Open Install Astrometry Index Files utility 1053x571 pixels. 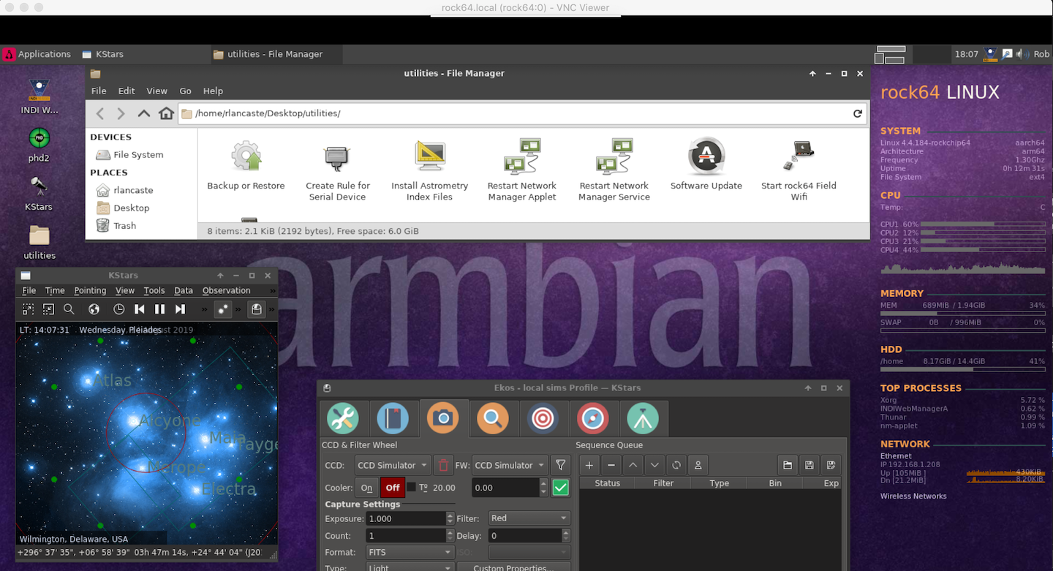coord(430,172)
